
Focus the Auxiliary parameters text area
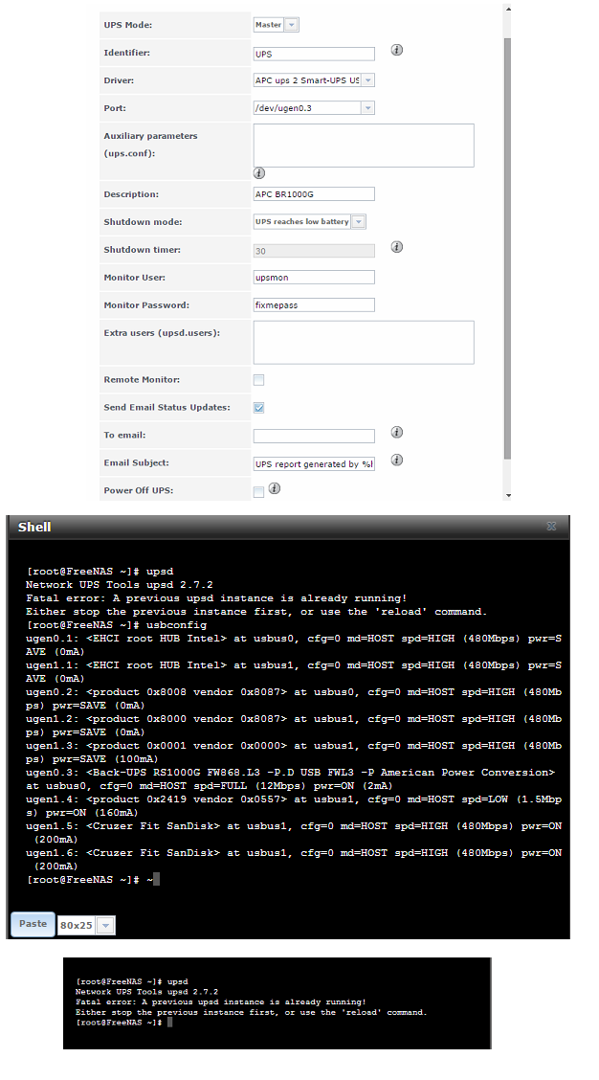(364, 146)
